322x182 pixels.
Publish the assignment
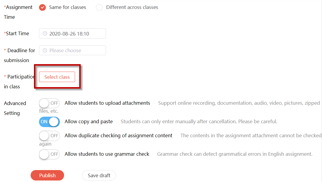[47, 175]
